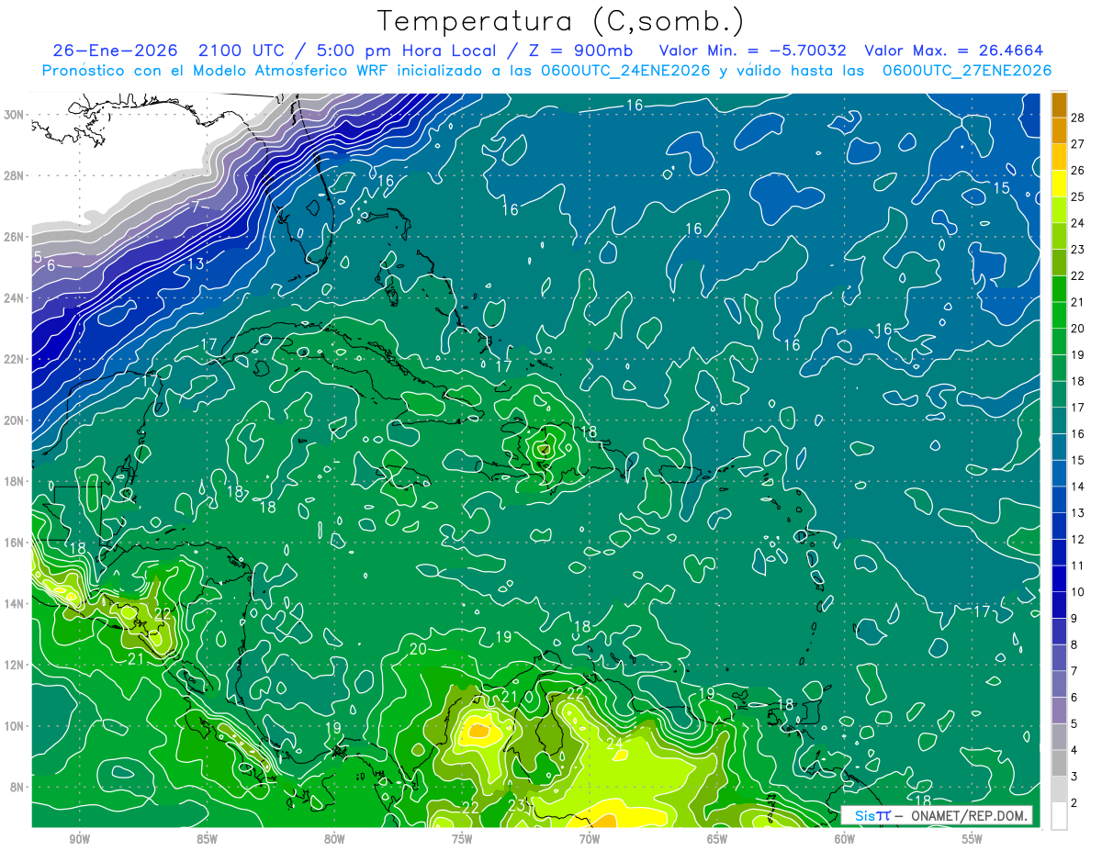
Task: Click the "70W" longitude axis label
Action: pyautogui.click(x=590, y=839)
